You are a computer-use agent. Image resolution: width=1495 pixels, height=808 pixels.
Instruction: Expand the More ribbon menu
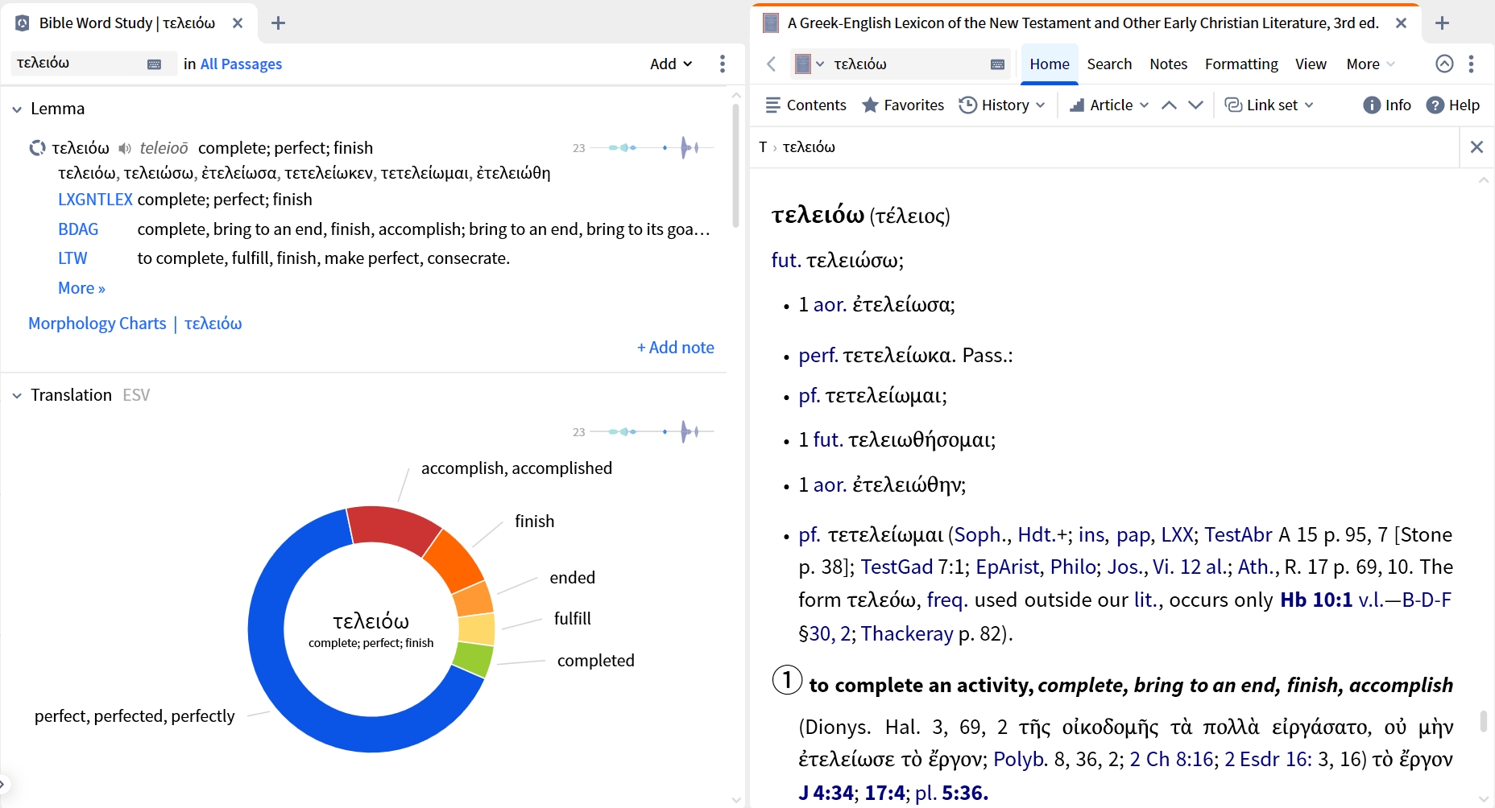point(1370,64)
